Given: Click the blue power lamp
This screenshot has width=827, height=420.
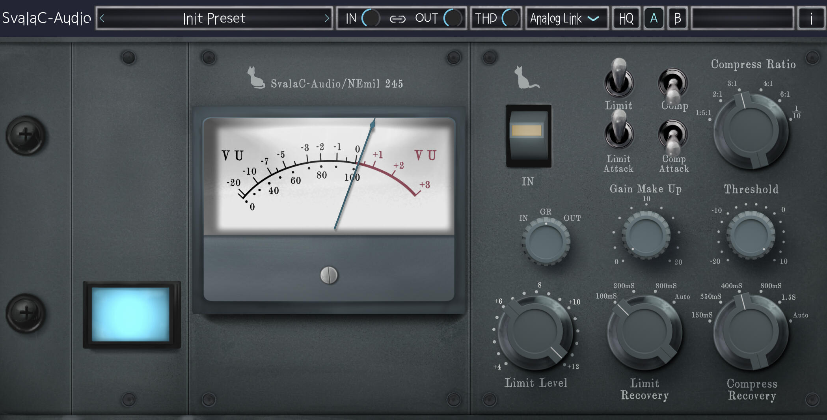Looking at the screenshot, I should [x=131, y=314].
